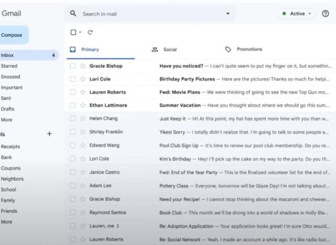The width and height of the screenshot is (336, 245).
Task: Open the School label
Action: tap(8, 190)
